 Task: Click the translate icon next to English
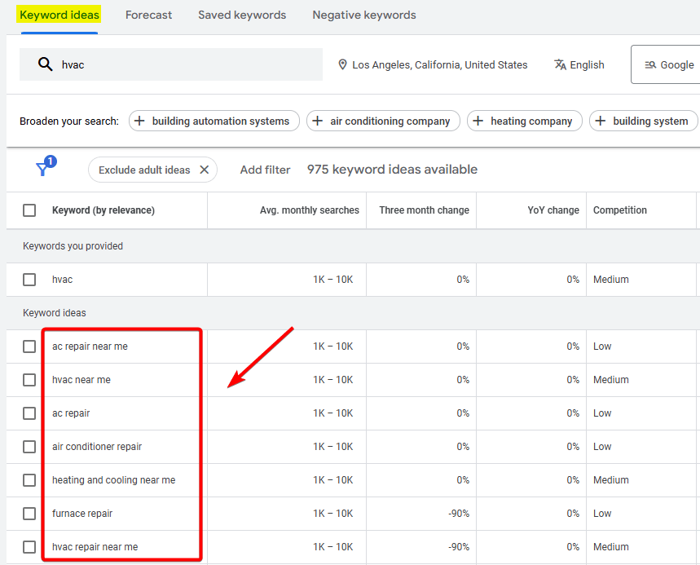pyautogui.click(x=560, y=64)
